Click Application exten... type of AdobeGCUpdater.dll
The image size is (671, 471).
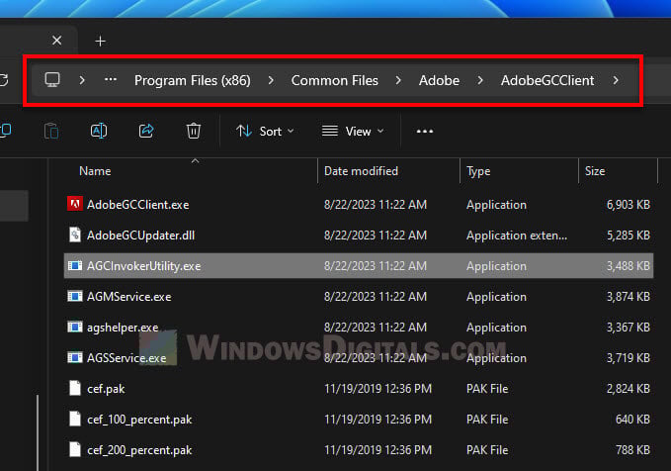click(517, 235)
